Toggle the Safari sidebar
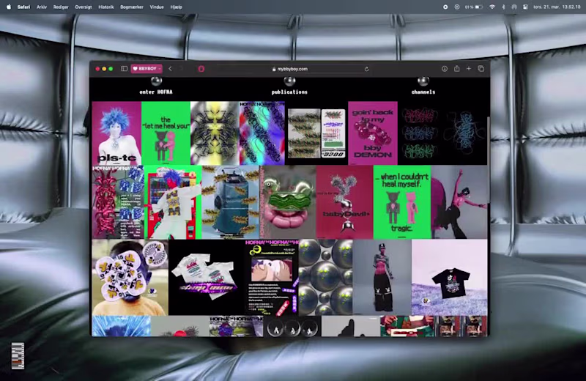The width and height of the screenshot is (586, 381). 124,69
